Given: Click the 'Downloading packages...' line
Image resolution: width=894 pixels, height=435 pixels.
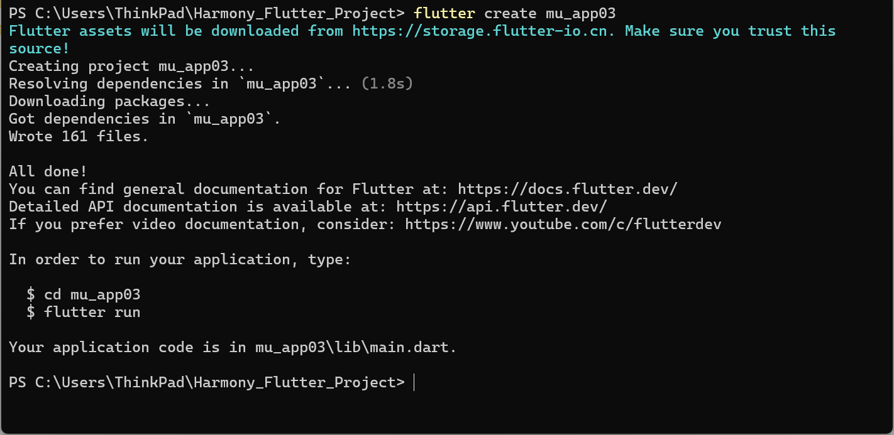Looking at the screenshot, I should [109, 101].
